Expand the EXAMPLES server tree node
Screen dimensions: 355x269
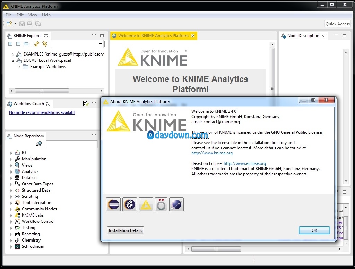pyautogui.click(x=13, y=54)
